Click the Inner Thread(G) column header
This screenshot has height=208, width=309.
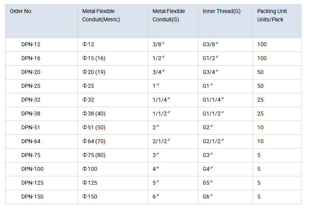coord(221,11)
